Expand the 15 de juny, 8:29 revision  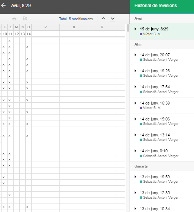pyautogui.click(x=135, y=29)
